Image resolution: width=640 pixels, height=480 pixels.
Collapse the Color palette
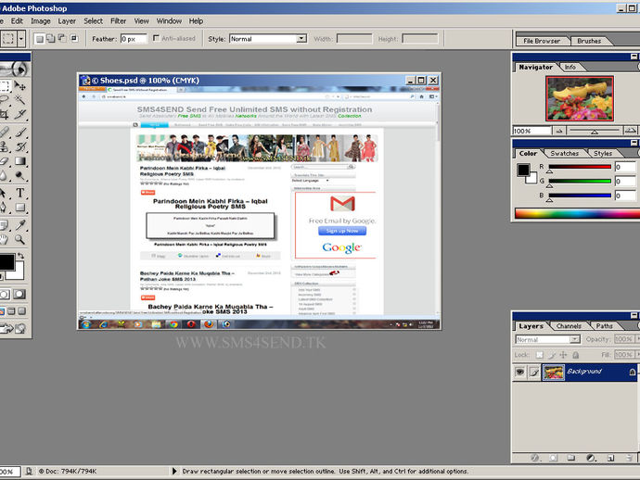click(x=634, y=143)
